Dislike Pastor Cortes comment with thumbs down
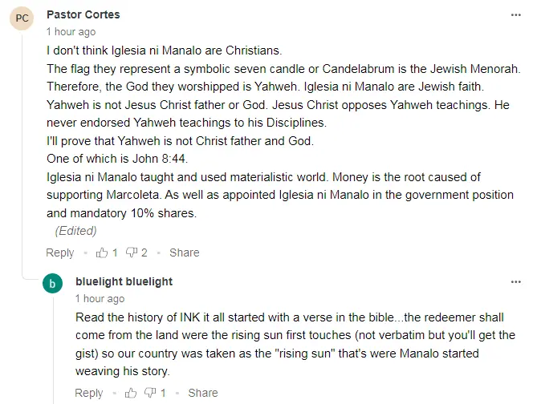This screenshot has height=404, width=537. coord(132,252)
